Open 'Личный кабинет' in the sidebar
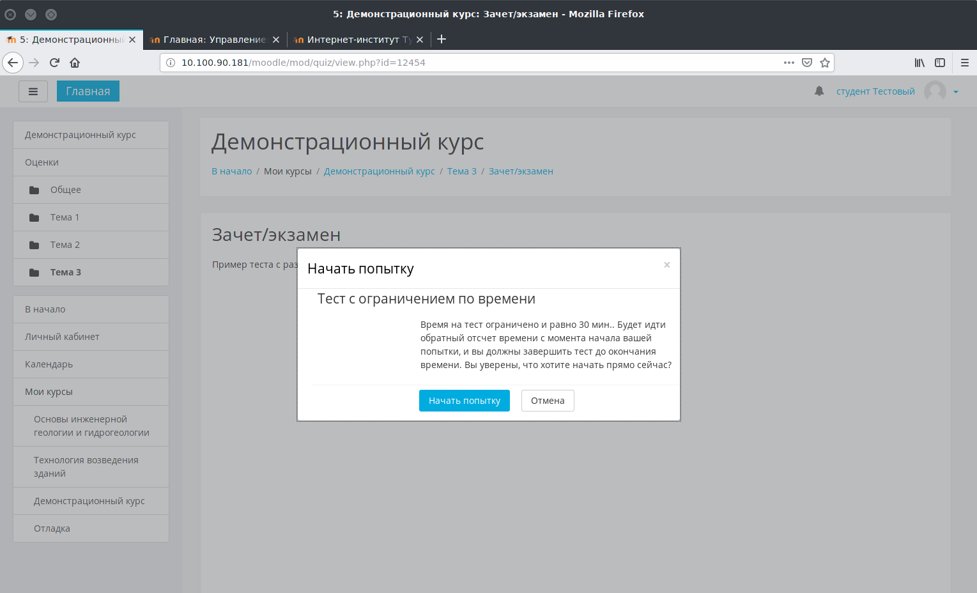This screenshot has width=977, height=593. coord(91,337)
